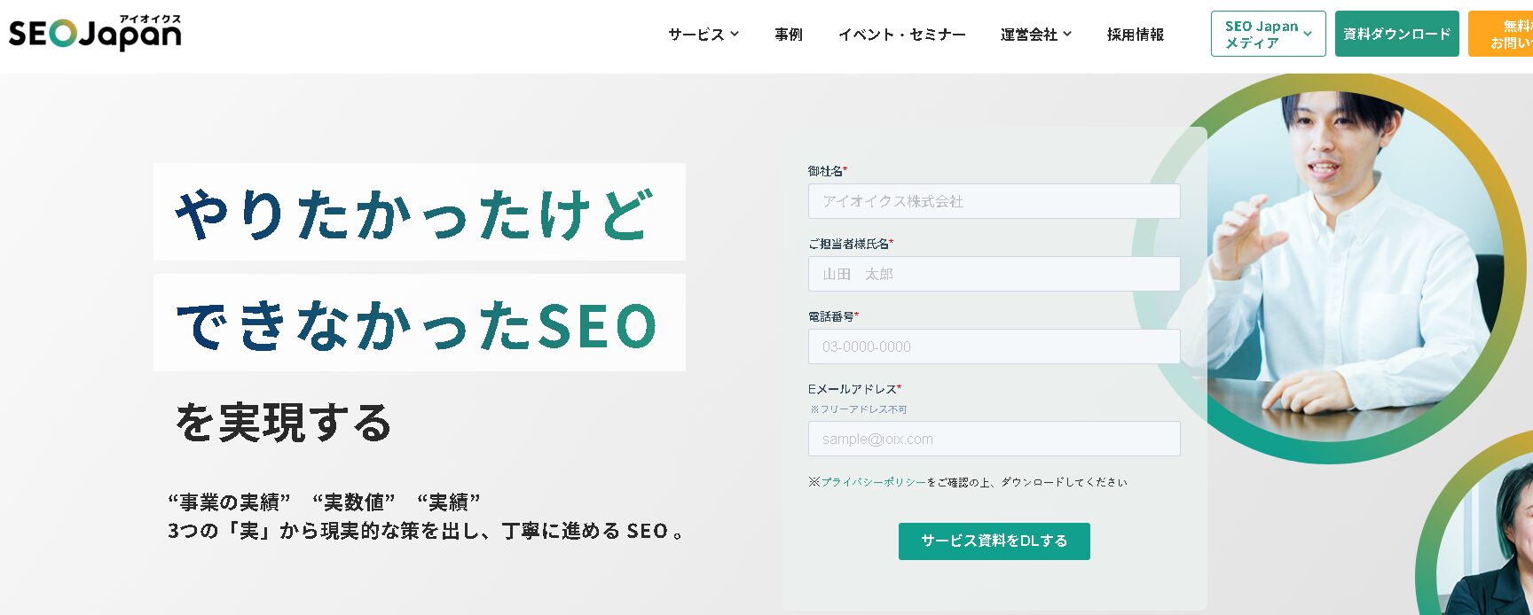Focus the 御社名 company name field
The height and width of the screenshot is (615, 1533).
click(x=994, y=201)
